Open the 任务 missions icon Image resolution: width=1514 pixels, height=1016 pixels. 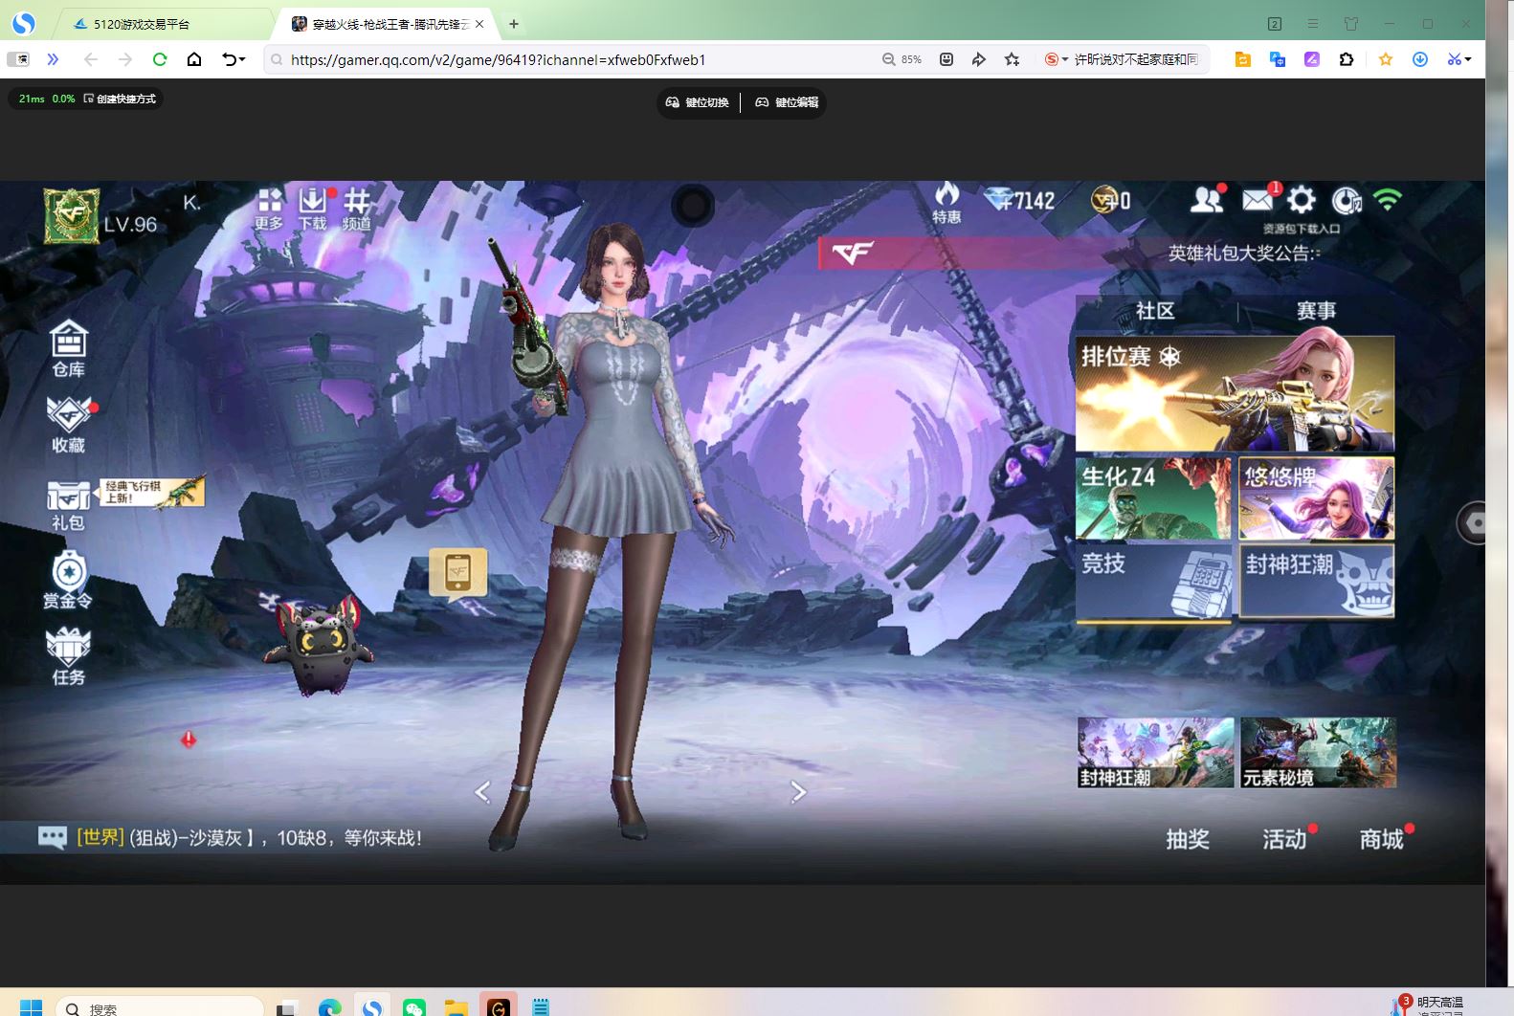(68, 657)
